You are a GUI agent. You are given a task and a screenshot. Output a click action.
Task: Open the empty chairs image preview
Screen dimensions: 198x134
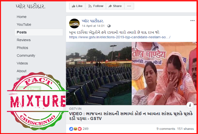(x=99, y=73)
